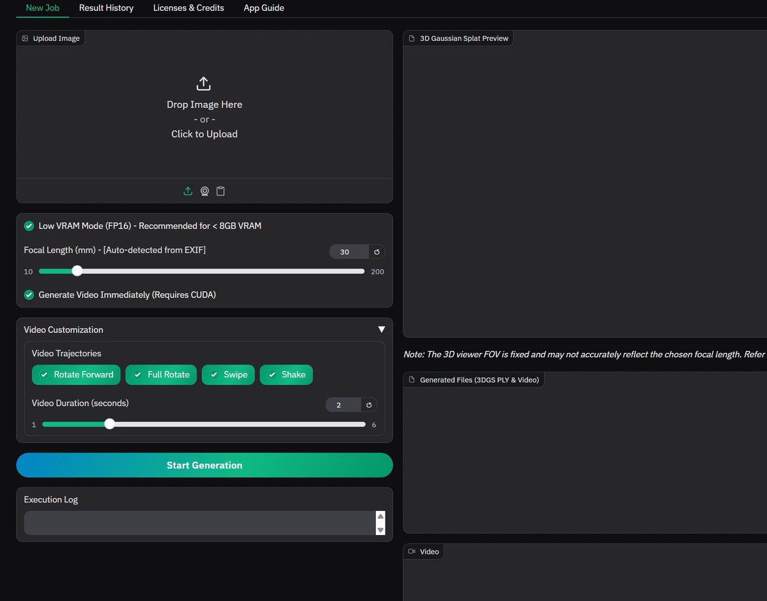Switch to the New Job tab
Image resolution: width=767 pixels, height=601 pixels.
point(42,8)
